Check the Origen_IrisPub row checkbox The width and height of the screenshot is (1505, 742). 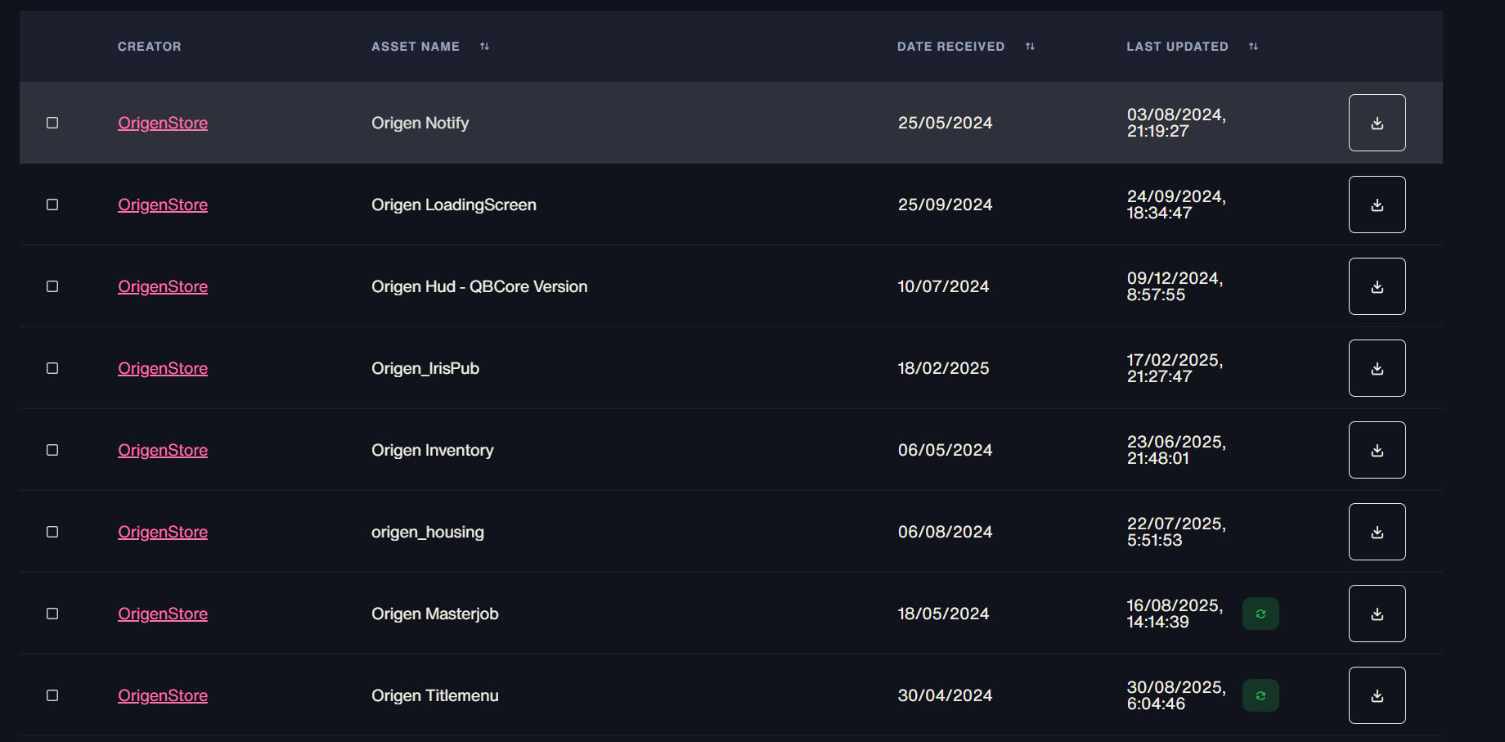(52, 368)
